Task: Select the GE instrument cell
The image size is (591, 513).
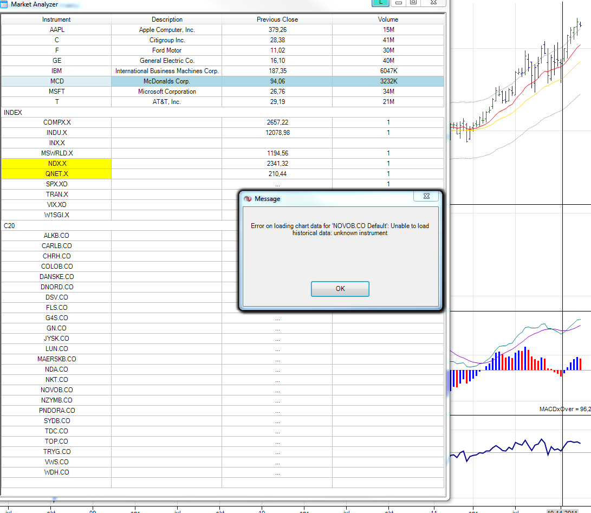Action: [56, 60]
